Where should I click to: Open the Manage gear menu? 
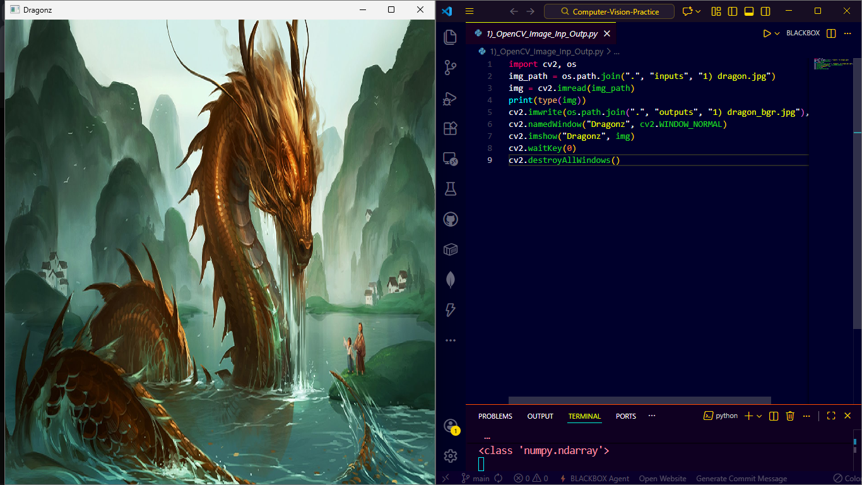coord(450,455)
